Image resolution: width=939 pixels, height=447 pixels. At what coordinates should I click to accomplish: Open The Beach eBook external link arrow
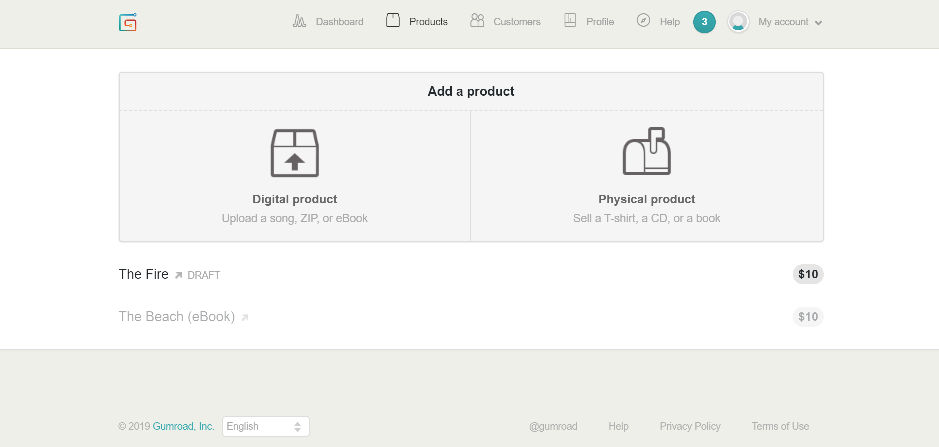point(245,318)
